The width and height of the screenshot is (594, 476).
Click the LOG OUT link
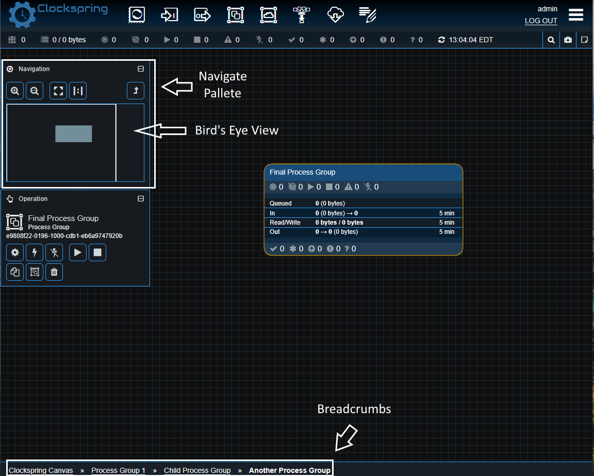coord(541,21)
